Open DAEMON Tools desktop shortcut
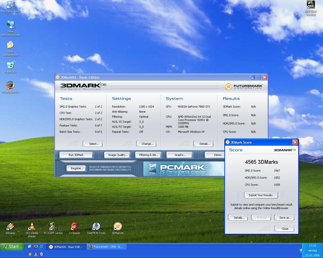323x258 pixels. tap(96, 229)
